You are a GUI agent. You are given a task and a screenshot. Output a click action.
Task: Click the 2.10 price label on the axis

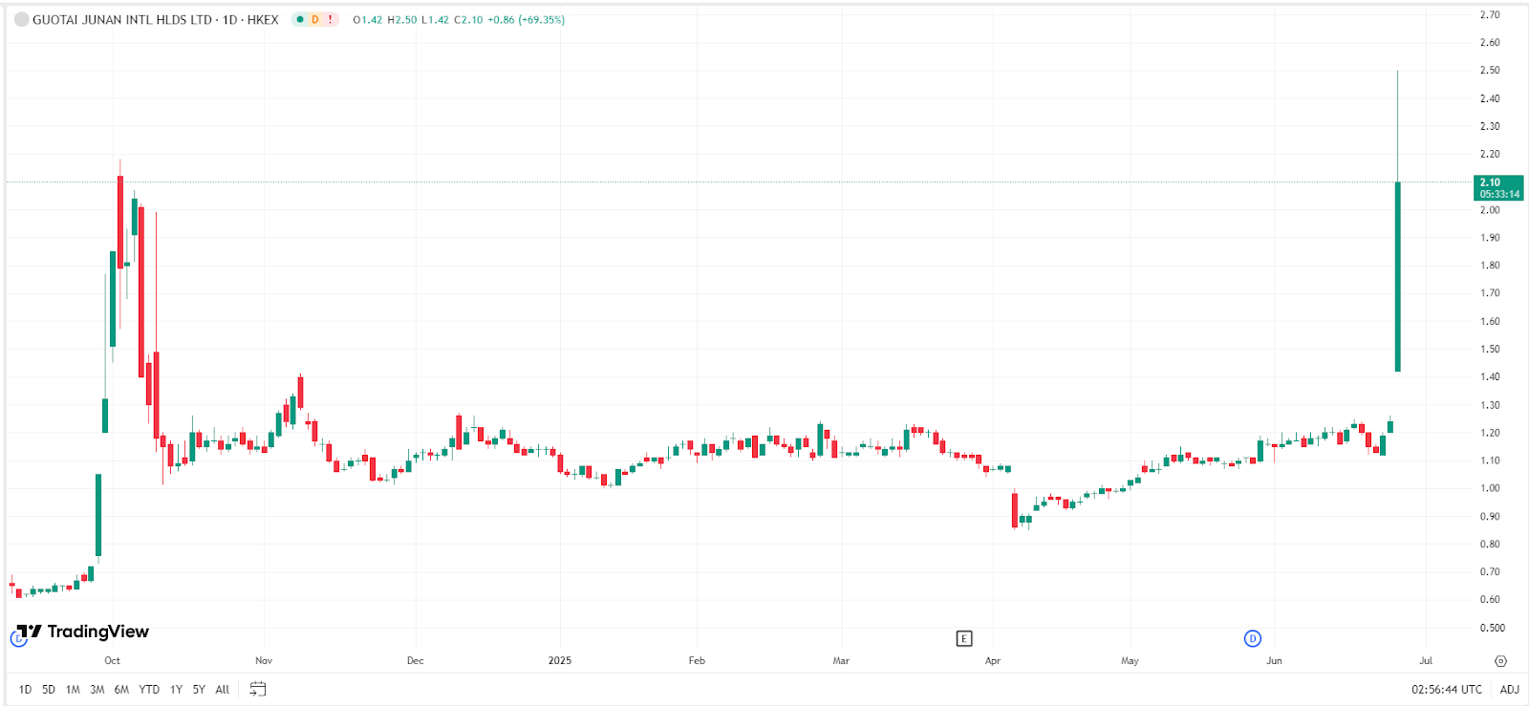[1491, 182]
